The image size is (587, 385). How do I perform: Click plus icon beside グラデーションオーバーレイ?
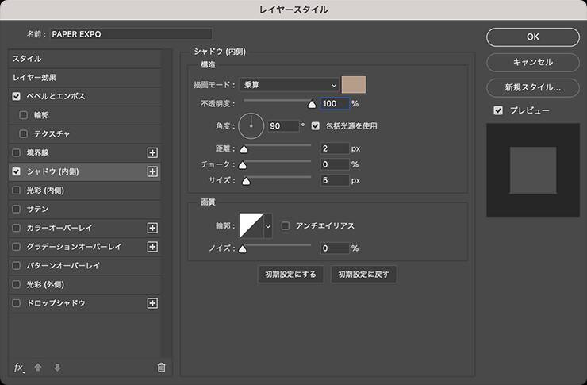[153, 247]
